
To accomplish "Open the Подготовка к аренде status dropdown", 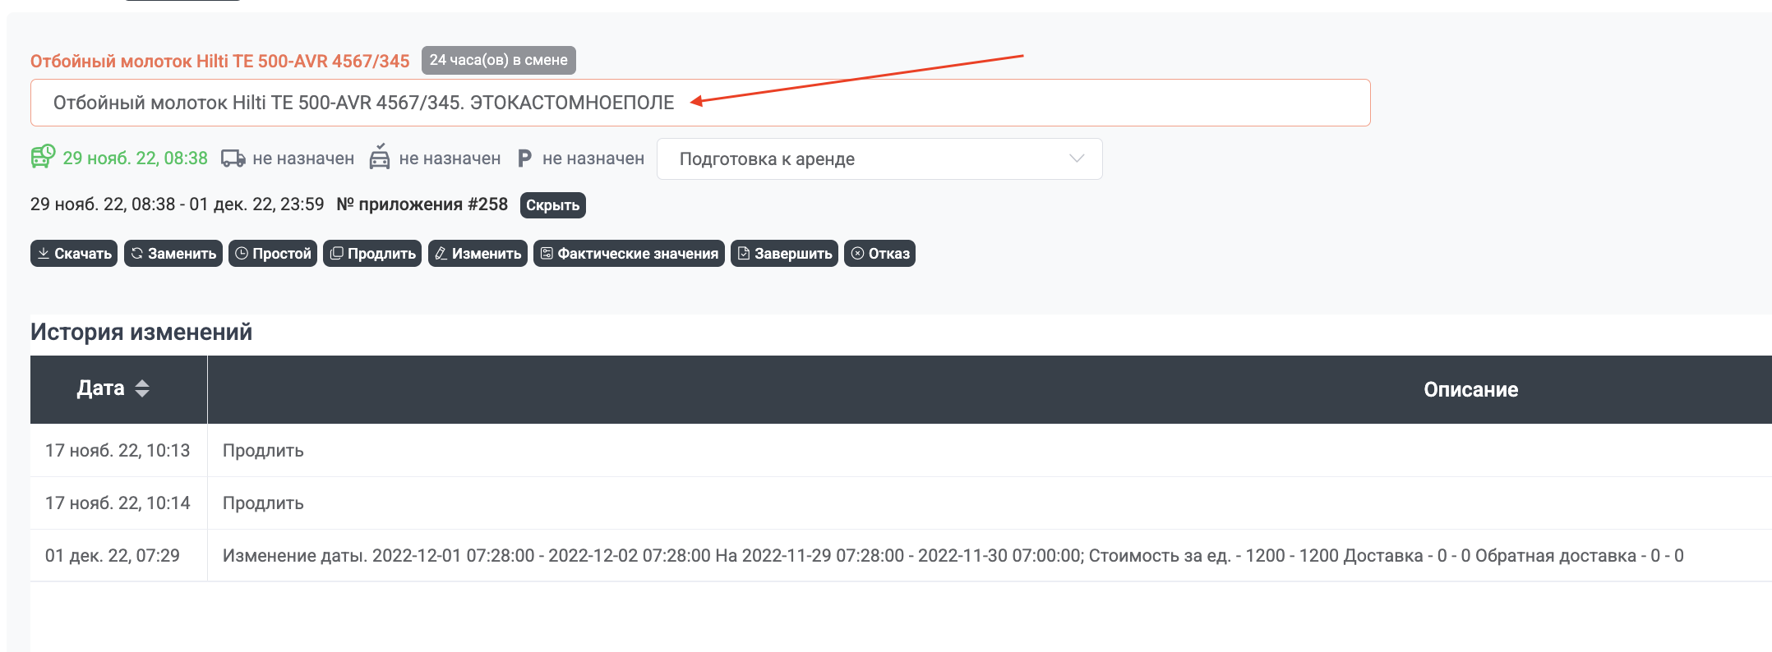I will click(879, 158).
